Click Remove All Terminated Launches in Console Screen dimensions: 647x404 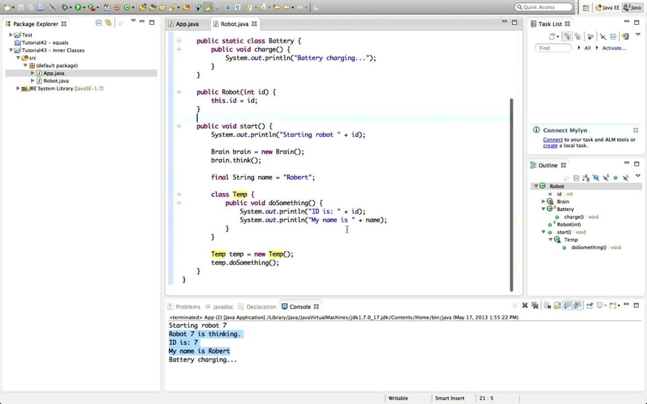pyautogui.click(x=535, y=306)
